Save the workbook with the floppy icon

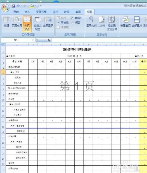(x=14, y=6)
